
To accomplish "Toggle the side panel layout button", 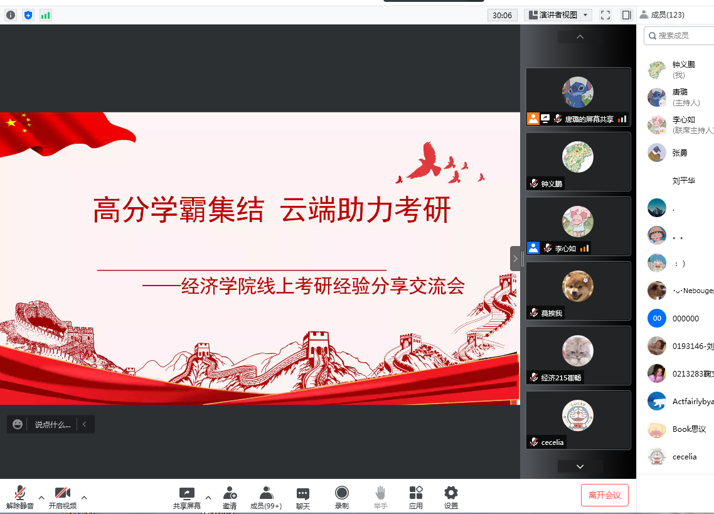I will click(626, 15).
